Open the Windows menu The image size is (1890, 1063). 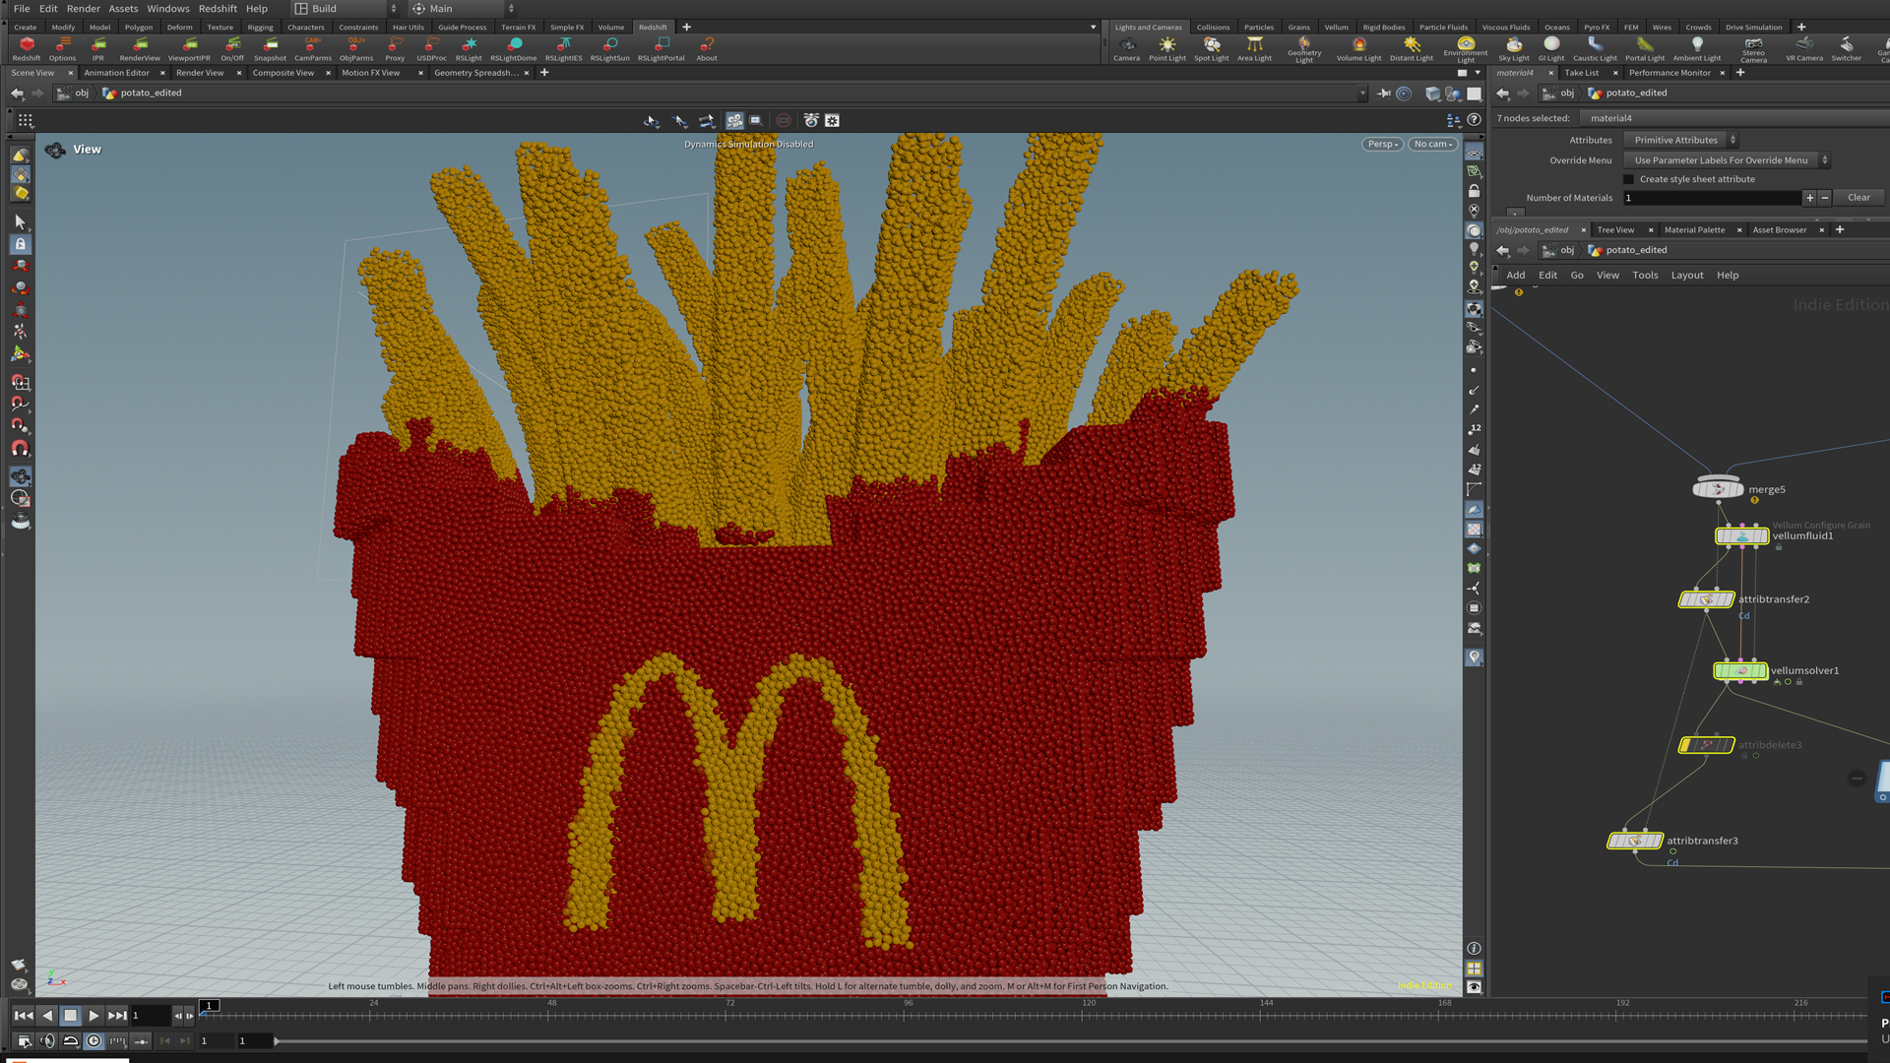pyautogui.click(x=168, y=9)
